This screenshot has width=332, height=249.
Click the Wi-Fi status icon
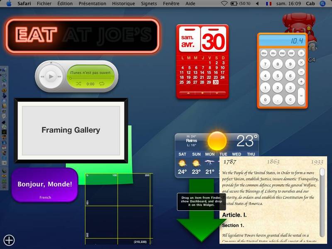click(224, 4)
